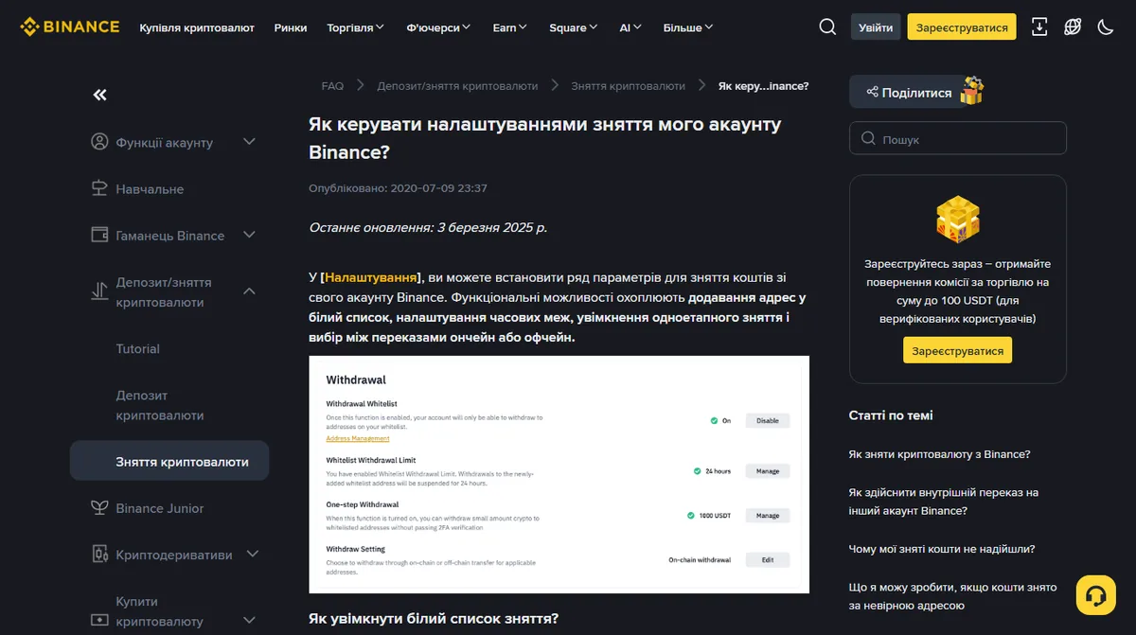This screenshot has width=1136, height=635.
Task: Focus the Пошук search field
Action: point(958,138)
